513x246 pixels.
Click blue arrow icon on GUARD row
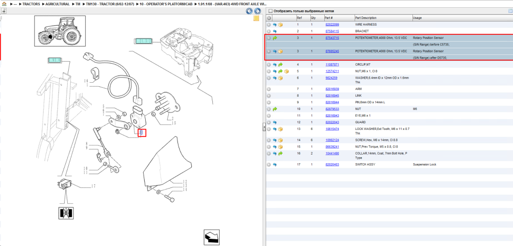(275, 122)
